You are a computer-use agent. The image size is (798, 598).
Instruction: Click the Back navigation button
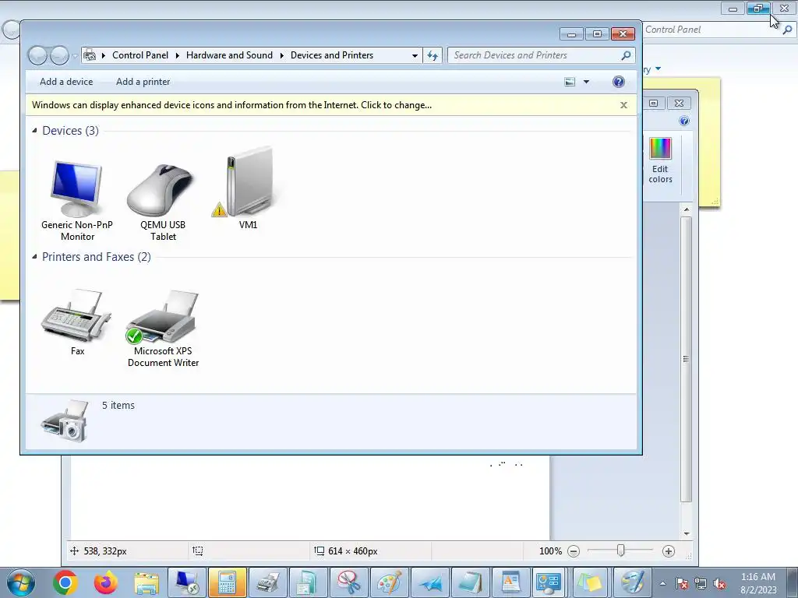pyautogui.click(x=37, y=55)
